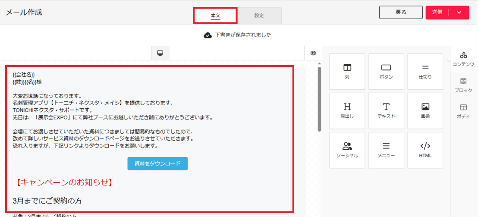The width and height of the screenshot is (478, 217).
Task: Switch to the 設定 tab
Action: point(259,16)
